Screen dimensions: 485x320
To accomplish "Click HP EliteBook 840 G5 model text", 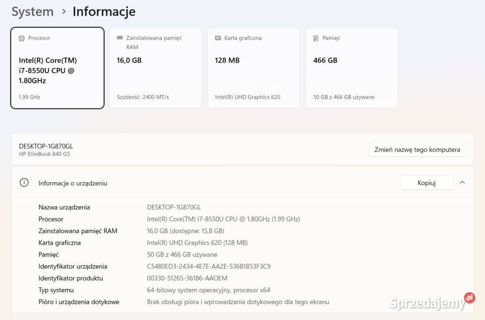I will click(x=44, y=154).
